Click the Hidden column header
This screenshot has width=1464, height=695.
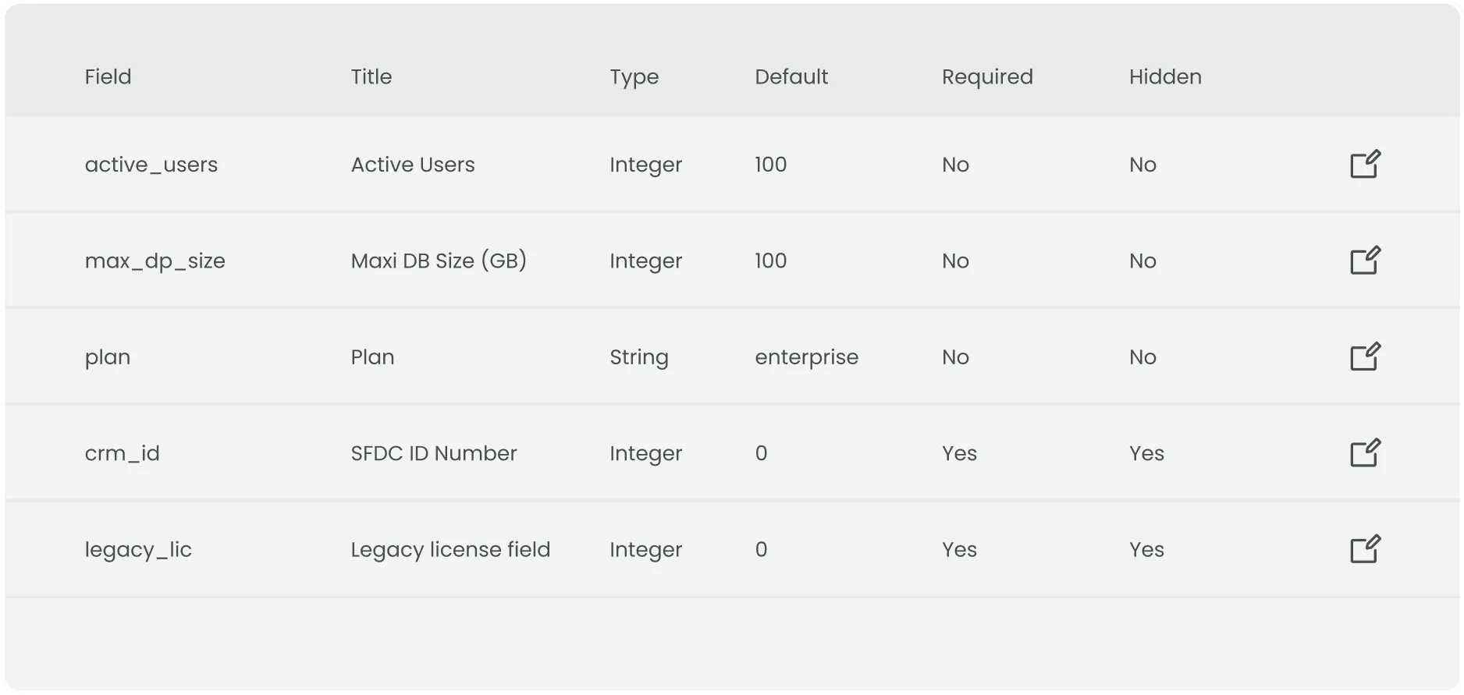tap(1164, 76)
